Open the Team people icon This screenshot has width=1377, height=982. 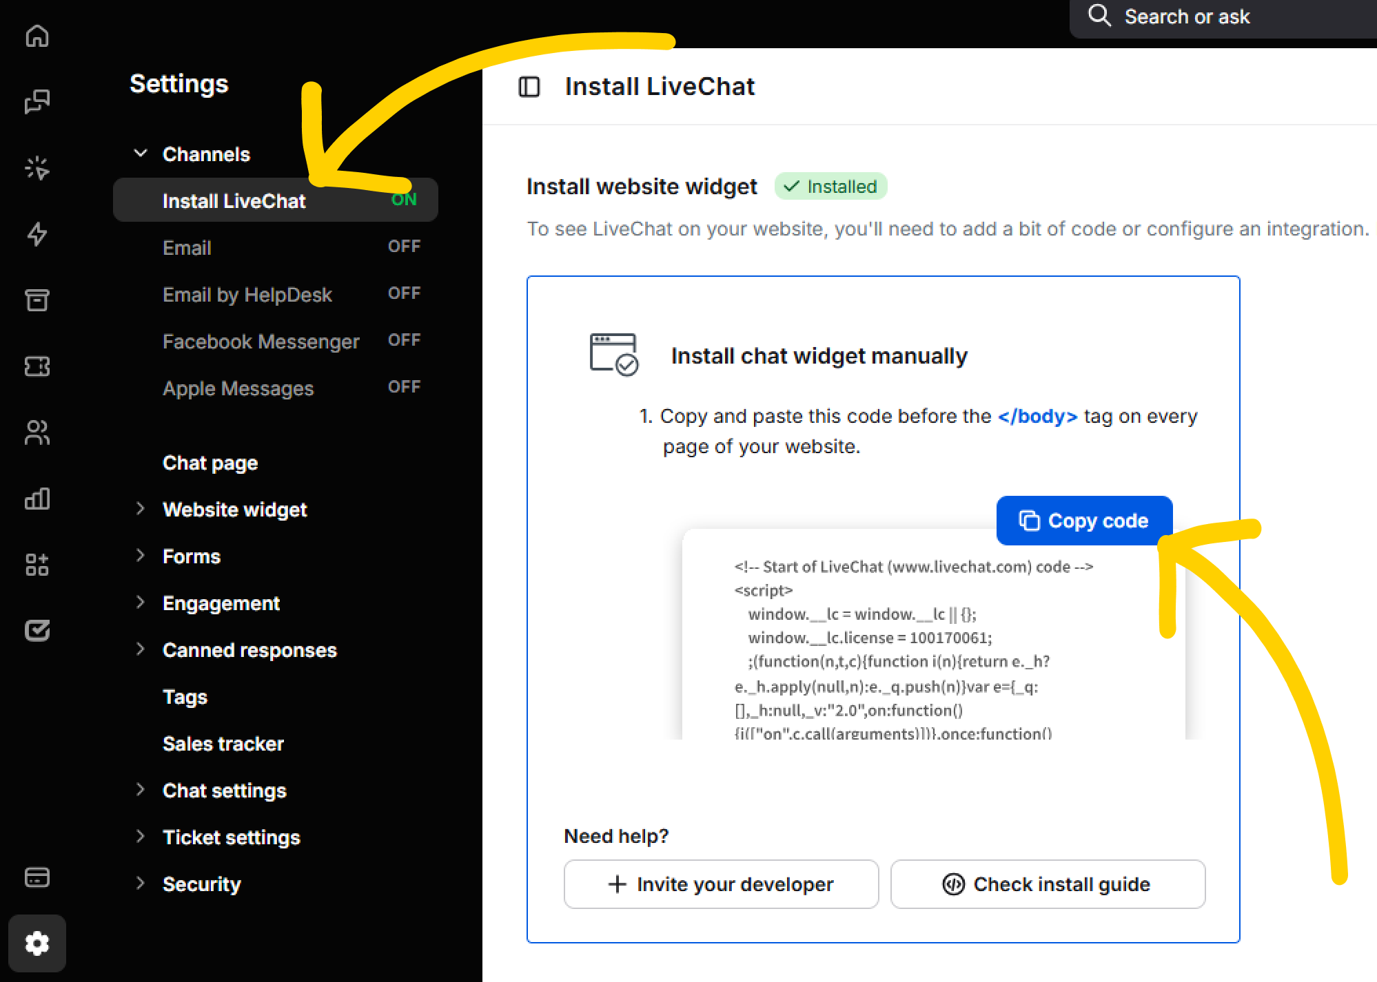pyautogui.click(x=37, y=432)
